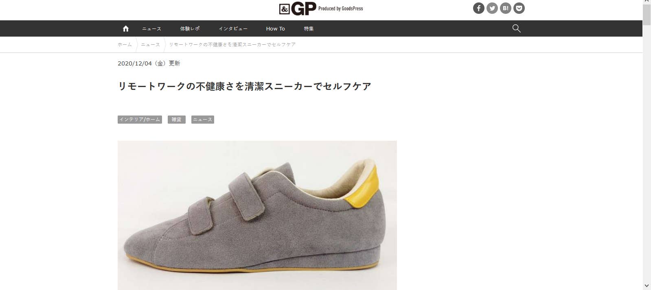
Task: Select the gray ニュース category tag
Action: pos(203,120)
